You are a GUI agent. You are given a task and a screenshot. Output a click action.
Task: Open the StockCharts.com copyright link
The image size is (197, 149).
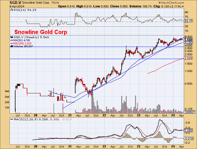coord(171,3)
